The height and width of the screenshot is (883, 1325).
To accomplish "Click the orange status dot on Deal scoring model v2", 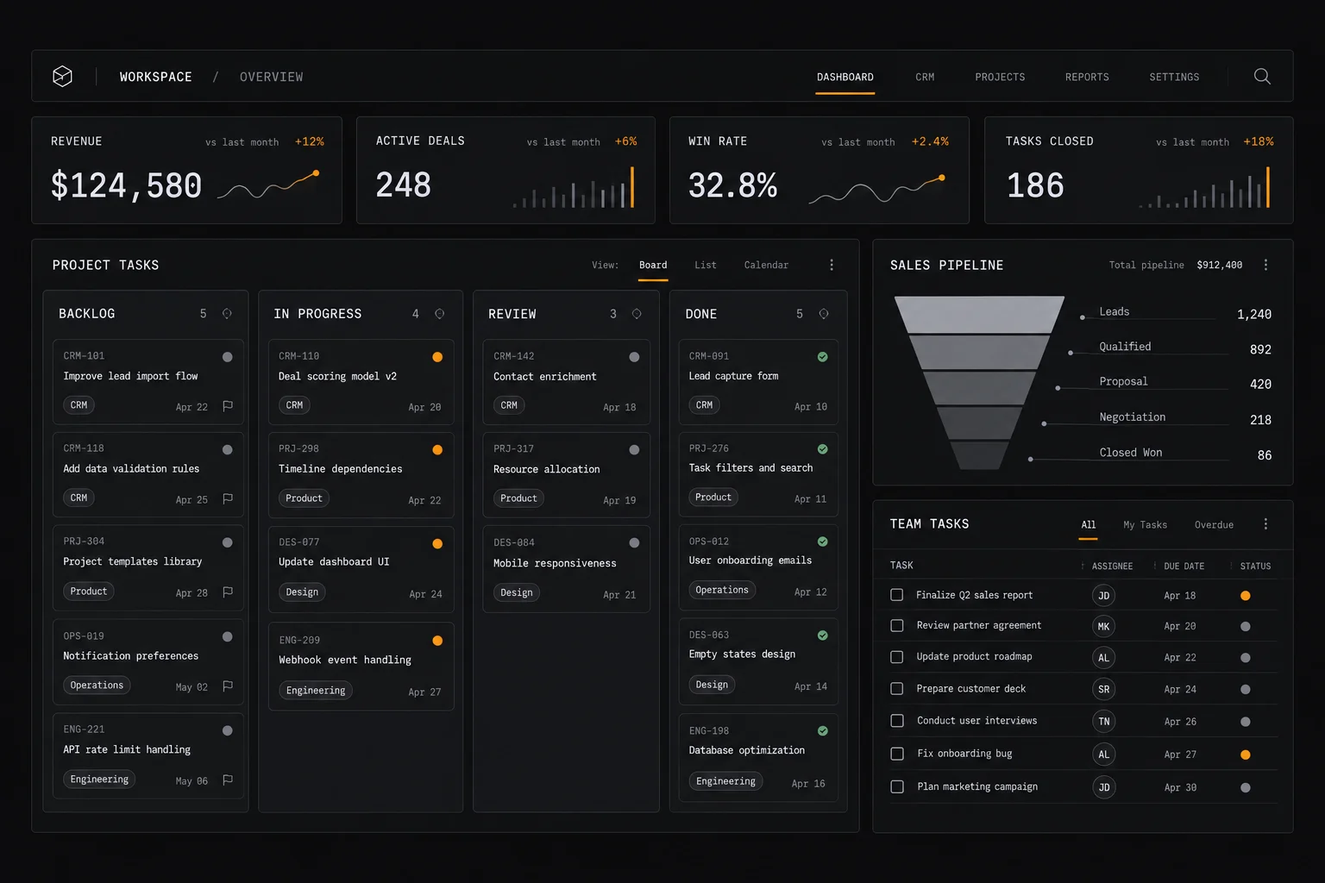I will (x=437, y=357).
